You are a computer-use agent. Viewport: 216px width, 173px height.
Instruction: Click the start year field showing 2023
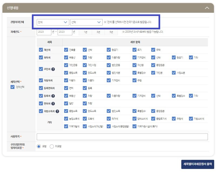click(x=44, y=32)
